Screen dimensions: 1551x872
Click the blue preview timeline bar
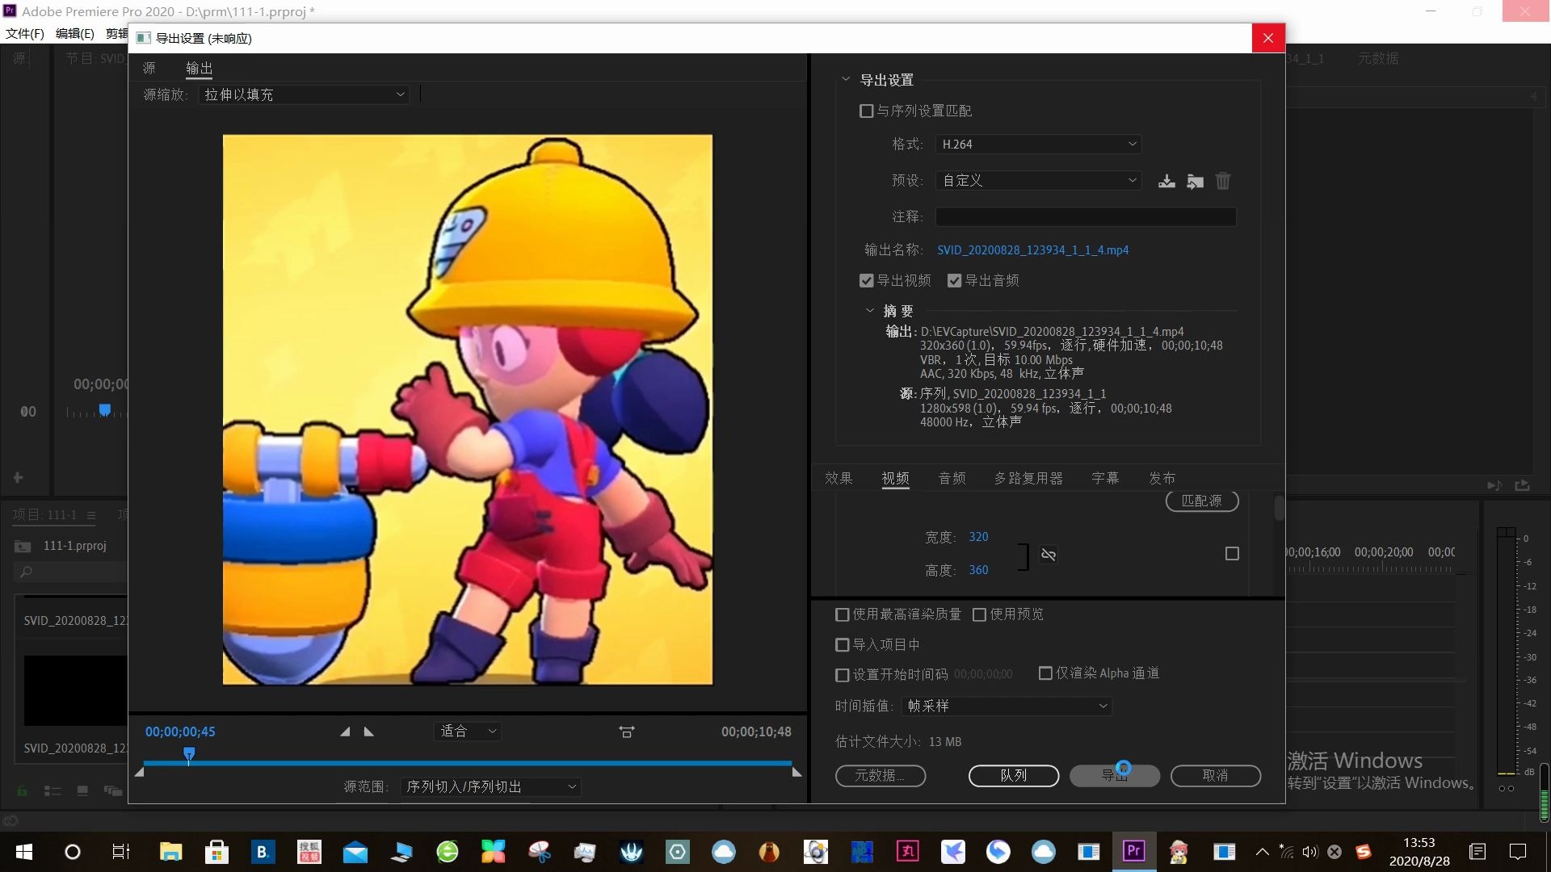(468, 762)
